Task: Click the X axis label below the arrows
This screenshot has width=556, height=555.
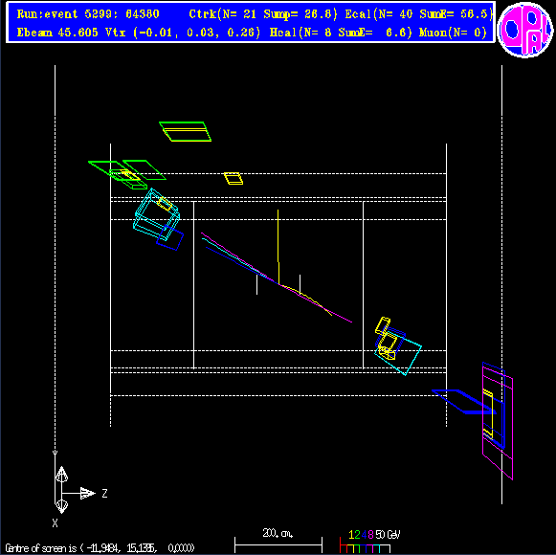Action: (55, 522)
